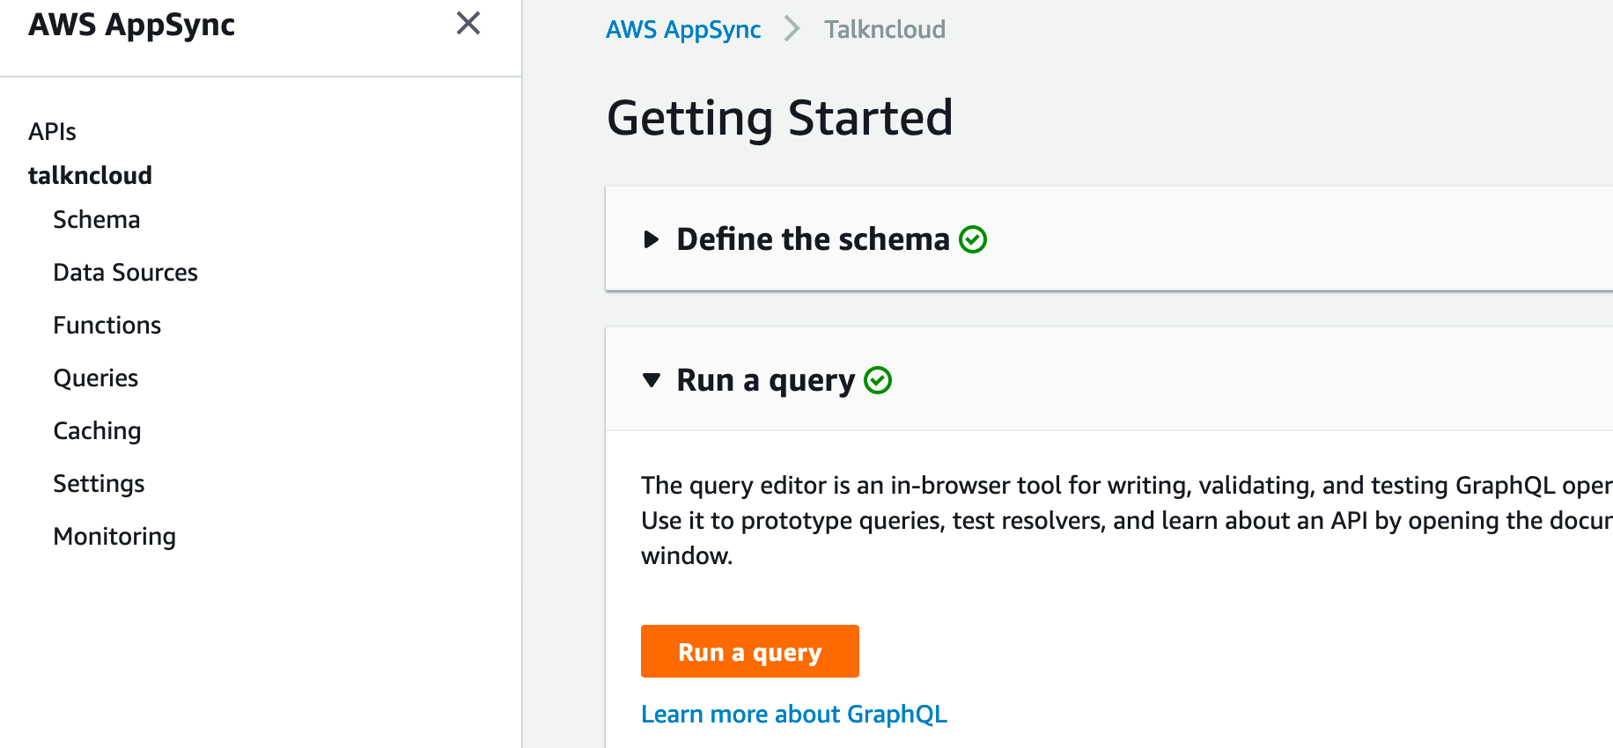
Task: Go to the Settings page
Action: [x=99, y=484]
